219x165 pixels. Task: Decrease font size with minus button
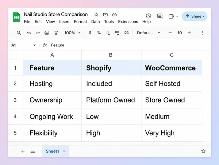170,33
